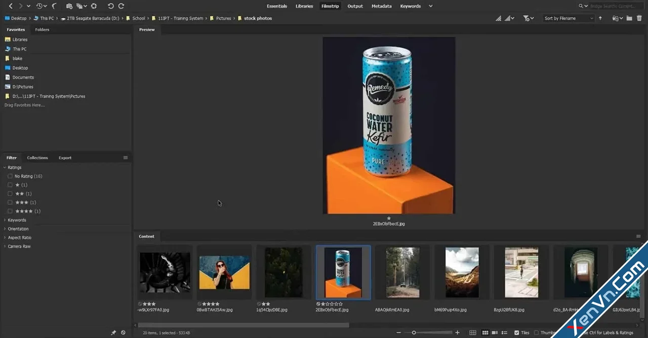Image resolution: width=648 pixels, height=338 pixels.
Task: Click in the Bridge Search field
Action: pyautogui.click(x=616, y=6)
